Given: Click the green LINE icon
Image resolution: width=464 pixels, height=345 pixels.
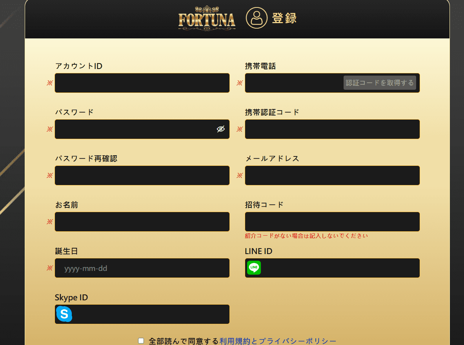Looking at the screenshot, I should click(x=254, y=268).
